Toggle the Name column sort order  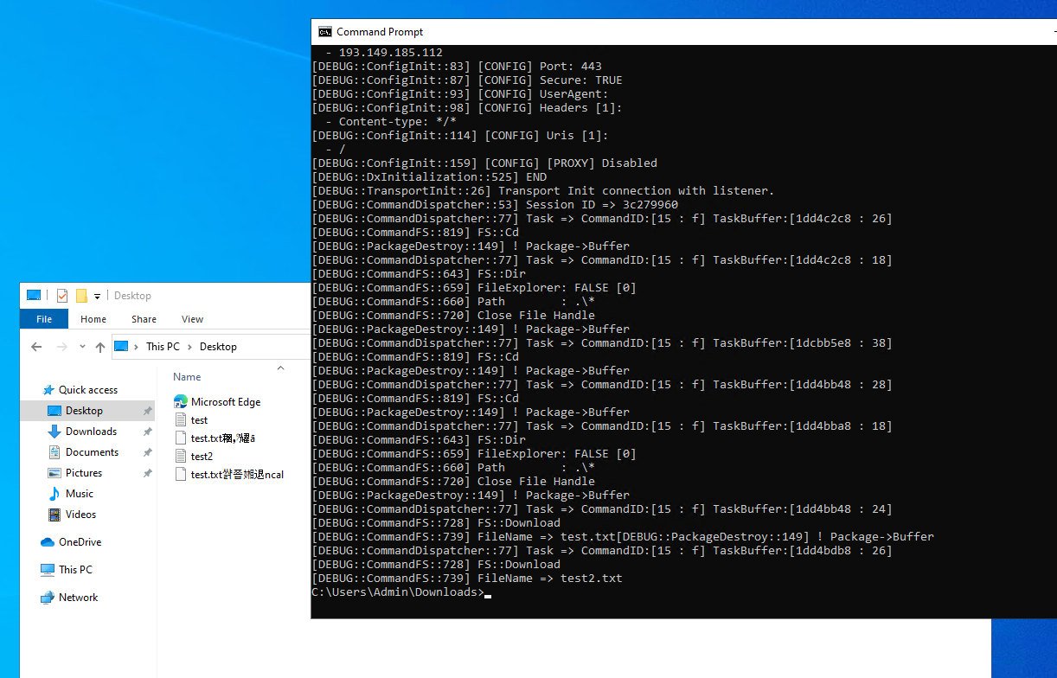[186, 376]
